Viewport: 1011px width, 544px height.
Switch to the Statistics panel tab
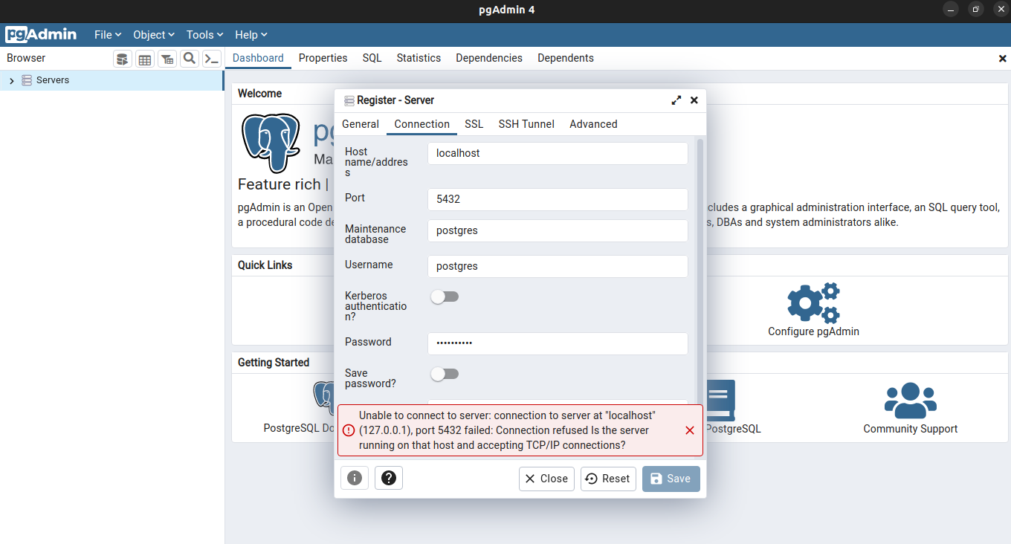click(419, 58)
